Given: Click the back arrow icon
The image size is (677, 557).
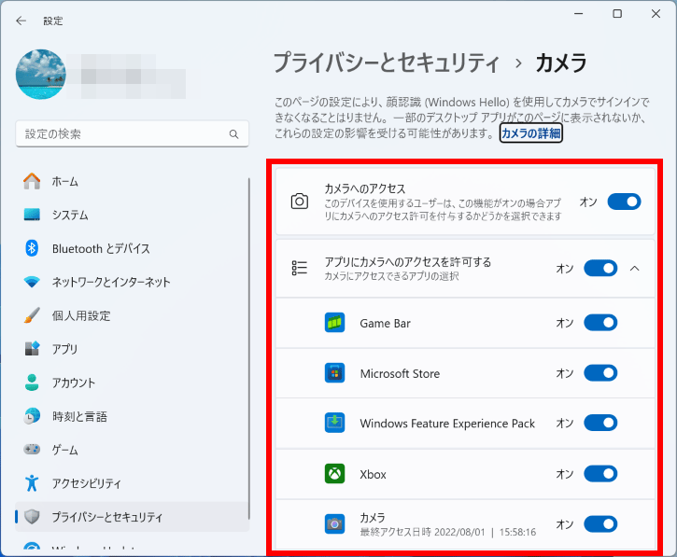Looking at the screenshot, I should click(x=21, y=21).
